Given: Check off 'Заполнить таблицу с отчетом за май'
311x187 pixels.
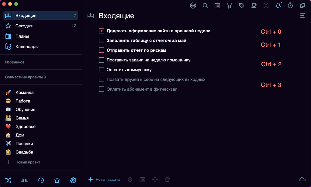Looking at the screenshot, I should [102, 40].
